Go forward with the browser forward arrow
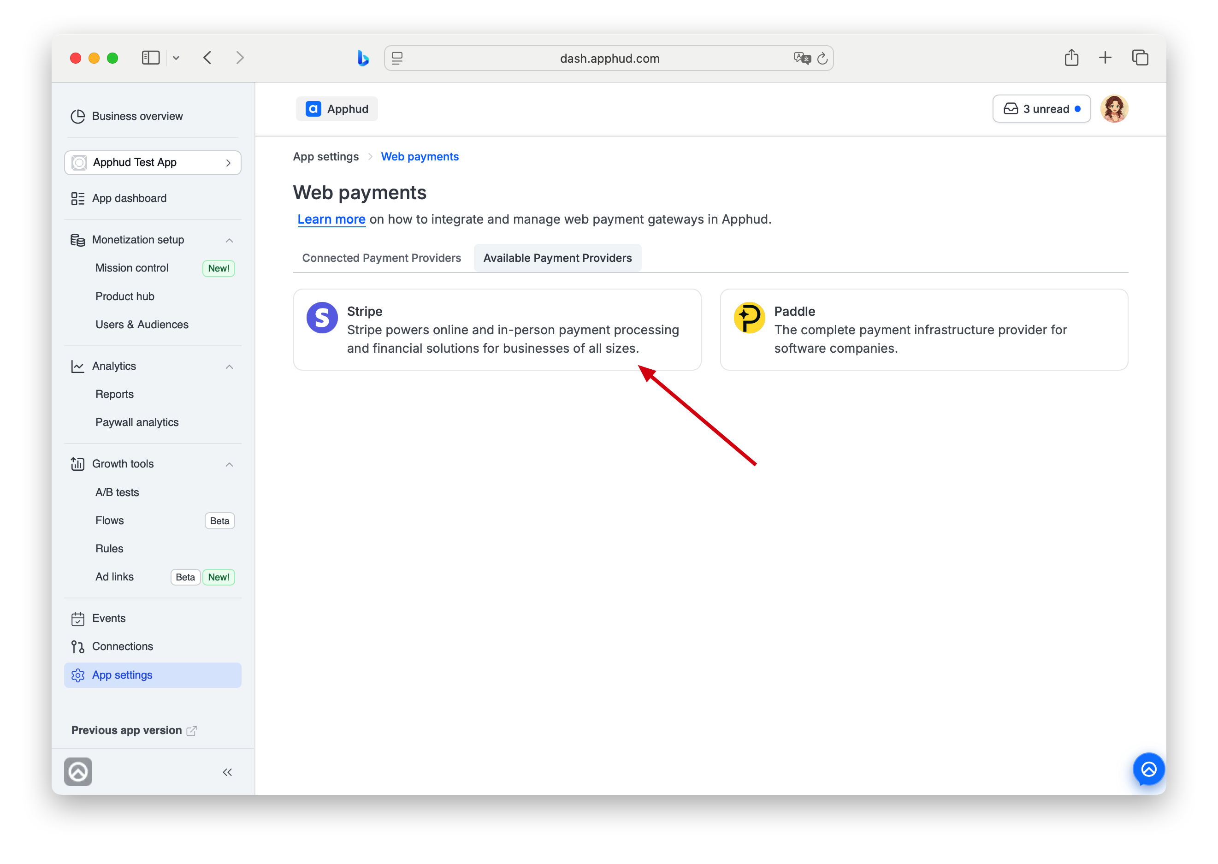The width and height of the screenshot is (1218, 864). [240, 58]
